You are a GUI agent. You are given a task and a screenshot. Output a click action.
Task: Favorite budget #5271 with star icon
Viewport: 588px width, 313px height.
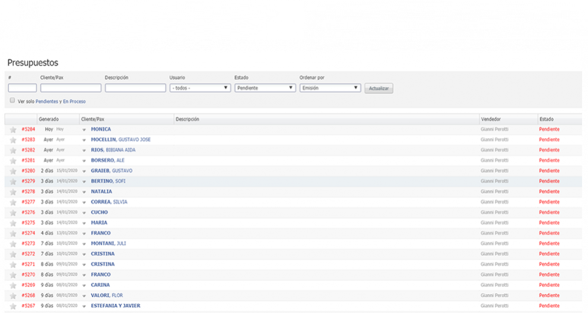12,264
